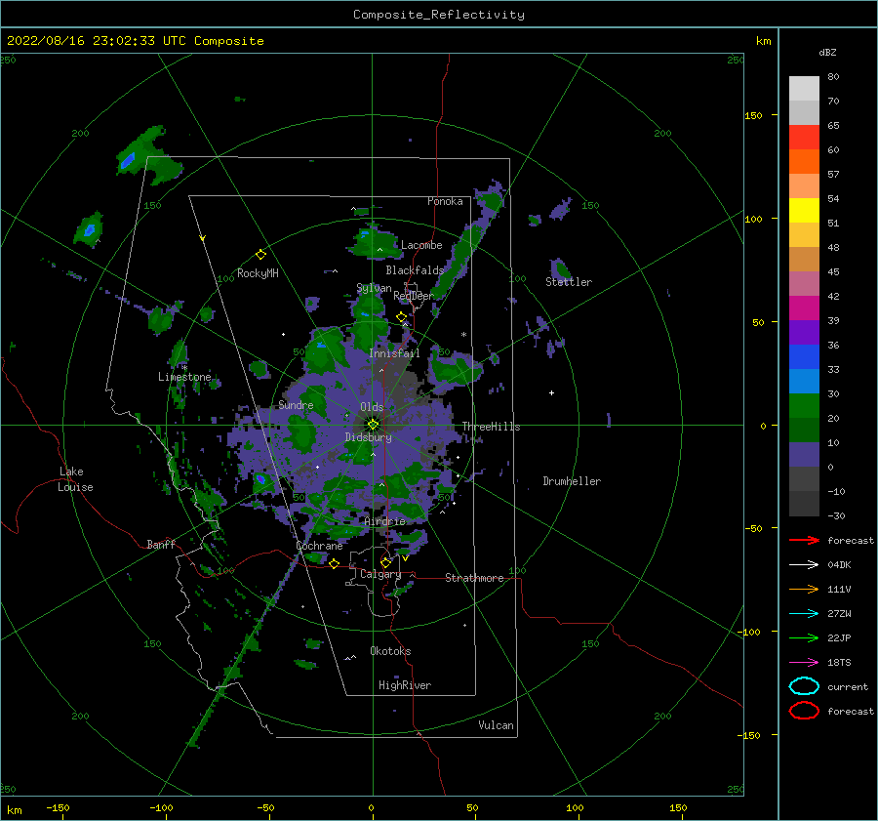Image resolution: width=878 pixels, height=821 pixels.
Task: Click white plus marker north of Drumheller
Action: (551, 392)
